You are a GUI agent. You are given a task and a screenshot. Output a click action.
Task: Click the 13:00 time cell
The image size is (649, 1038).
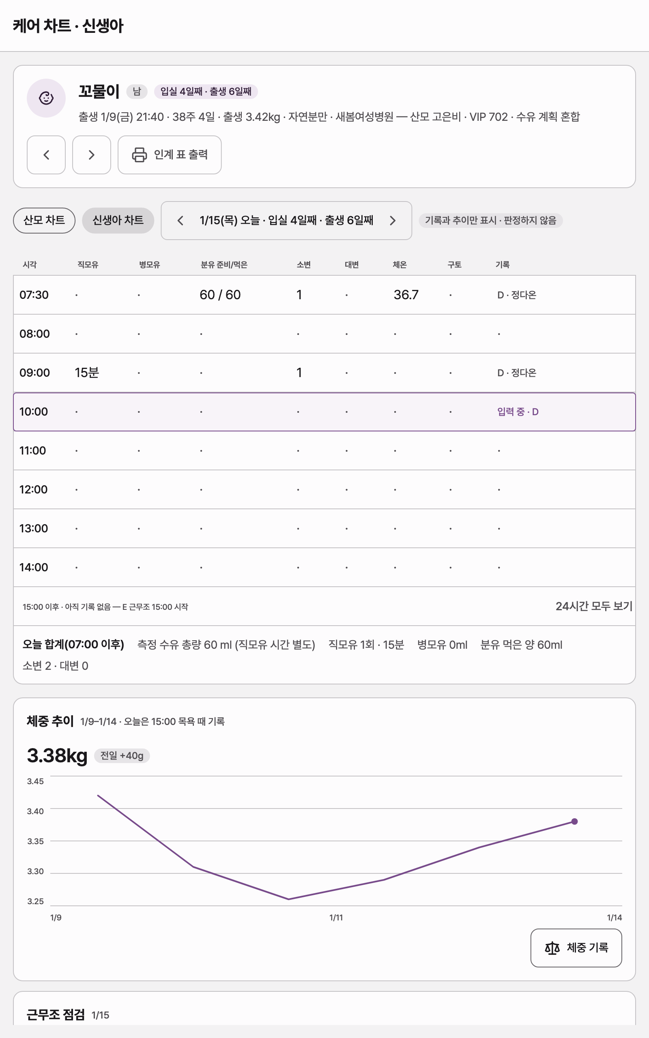tap(34, 528)
